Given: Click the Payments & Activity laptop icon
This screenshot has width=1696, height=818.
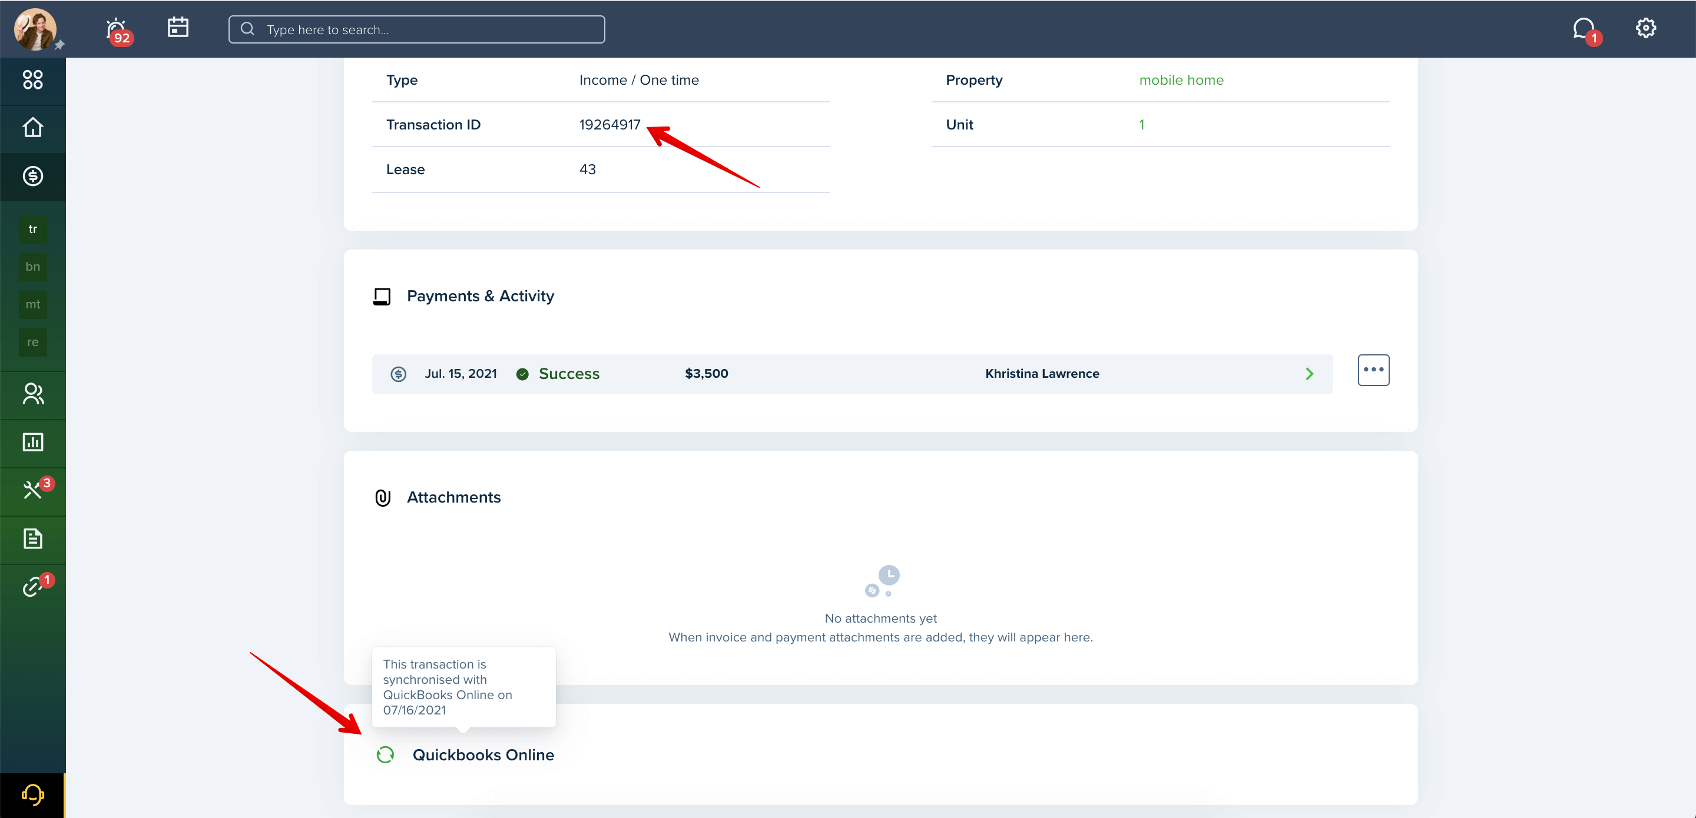Looking at the screenshot, I should coord(382,297).
